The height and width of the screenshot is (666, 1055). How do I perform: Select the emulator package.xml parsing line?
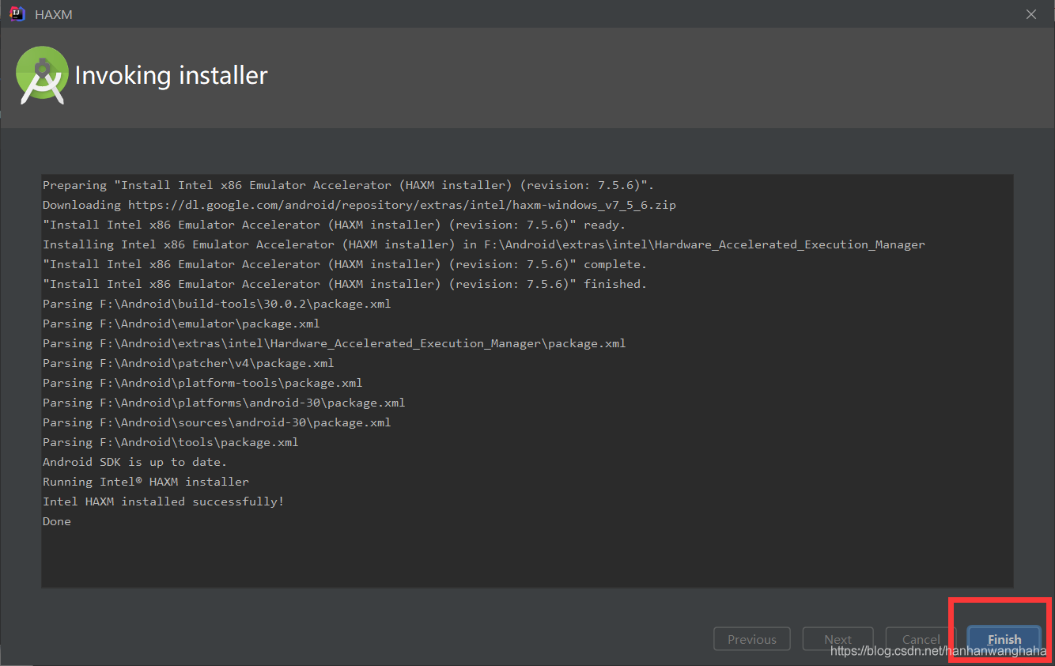(181, 323)
